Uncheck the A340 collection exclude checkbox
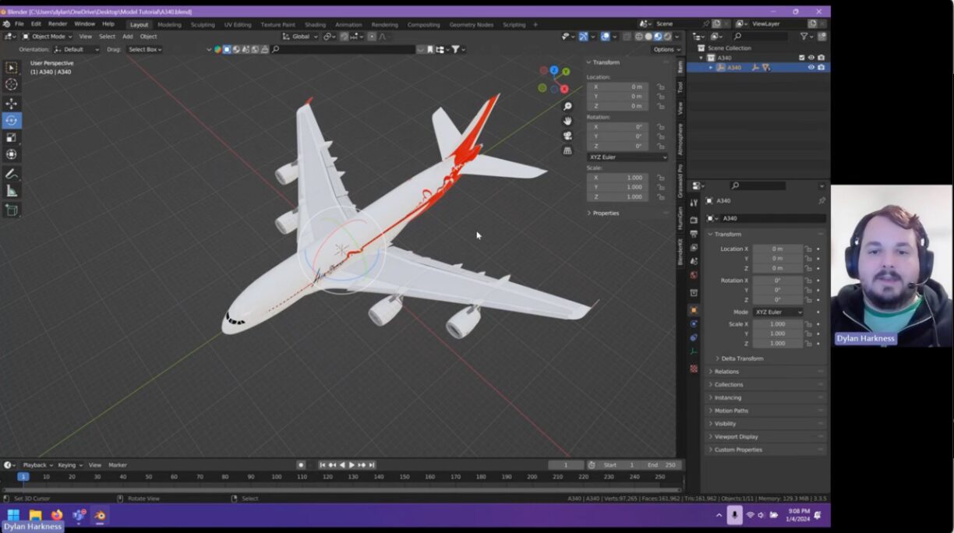Screen dimensions: 954x533 [x=801, y=58]
